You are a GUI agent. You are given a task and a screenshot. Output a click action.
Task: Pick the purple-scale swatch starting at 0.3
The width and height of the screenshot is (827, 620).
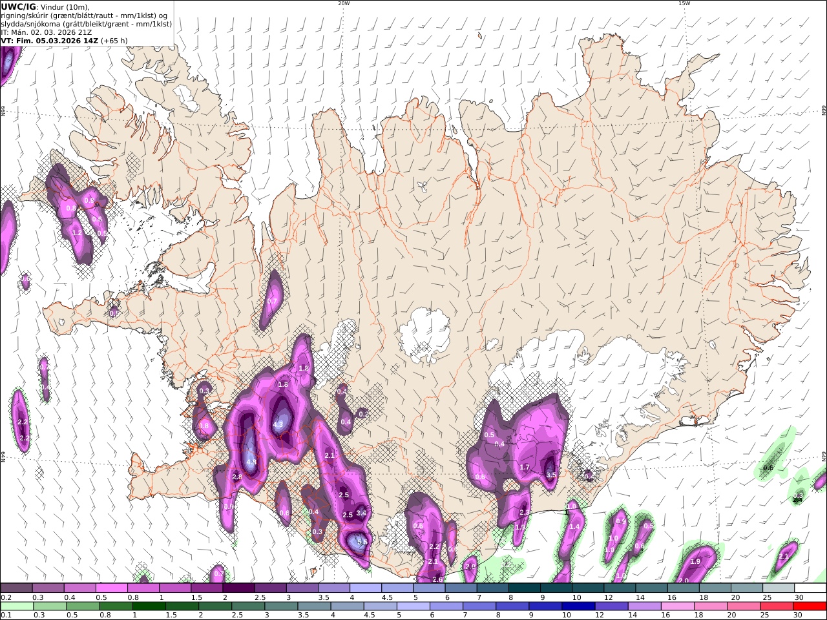click(48, 588)
